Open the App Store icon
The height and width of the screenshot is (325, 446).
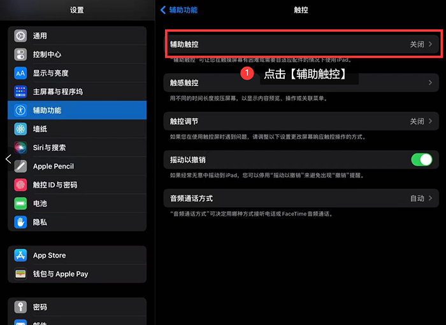pos(20,256)
